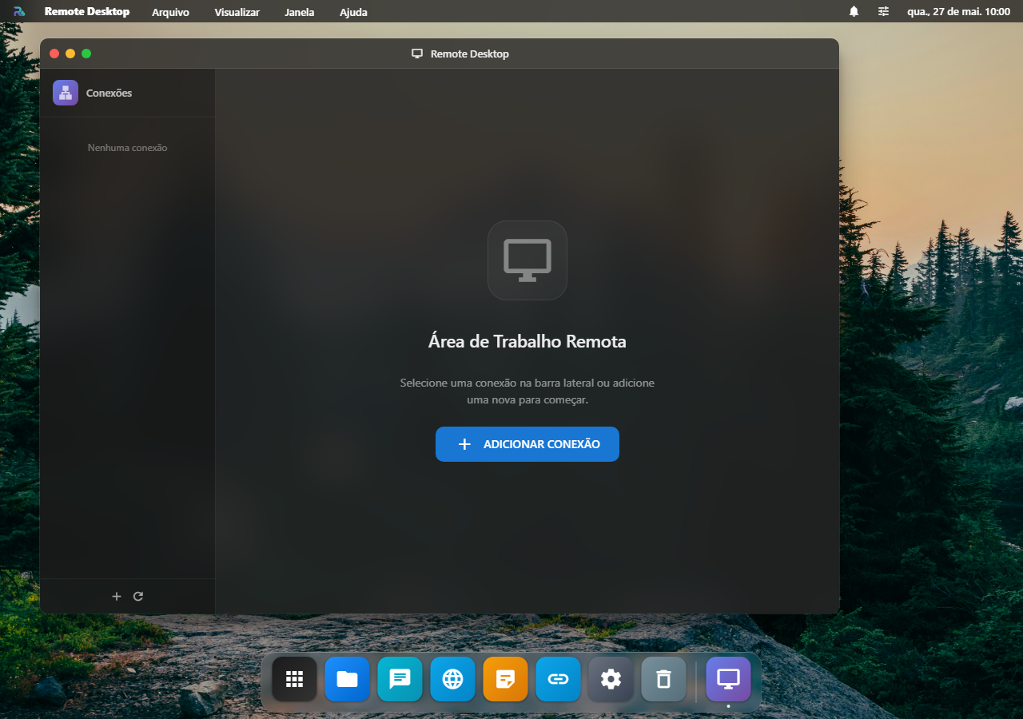Open the app launcher grid in dock
The image size is (1023, 719).
[295, 679]
